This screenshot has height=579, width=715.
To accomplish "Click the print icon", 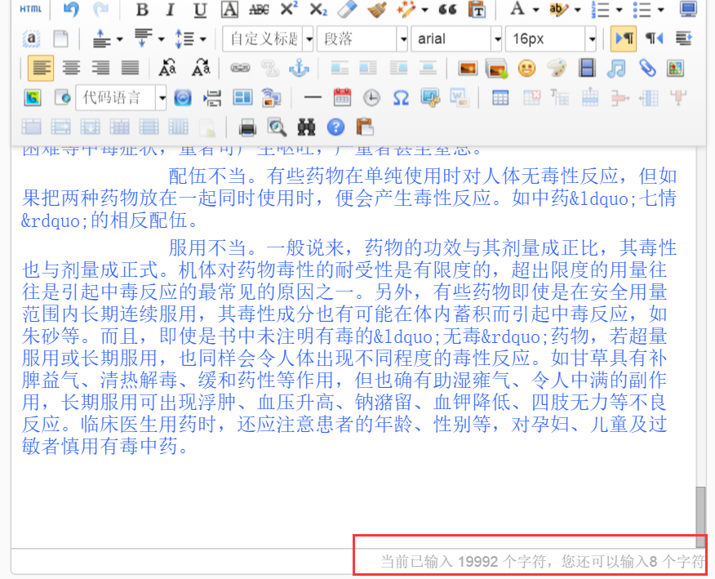I will [x=247, y=127].
